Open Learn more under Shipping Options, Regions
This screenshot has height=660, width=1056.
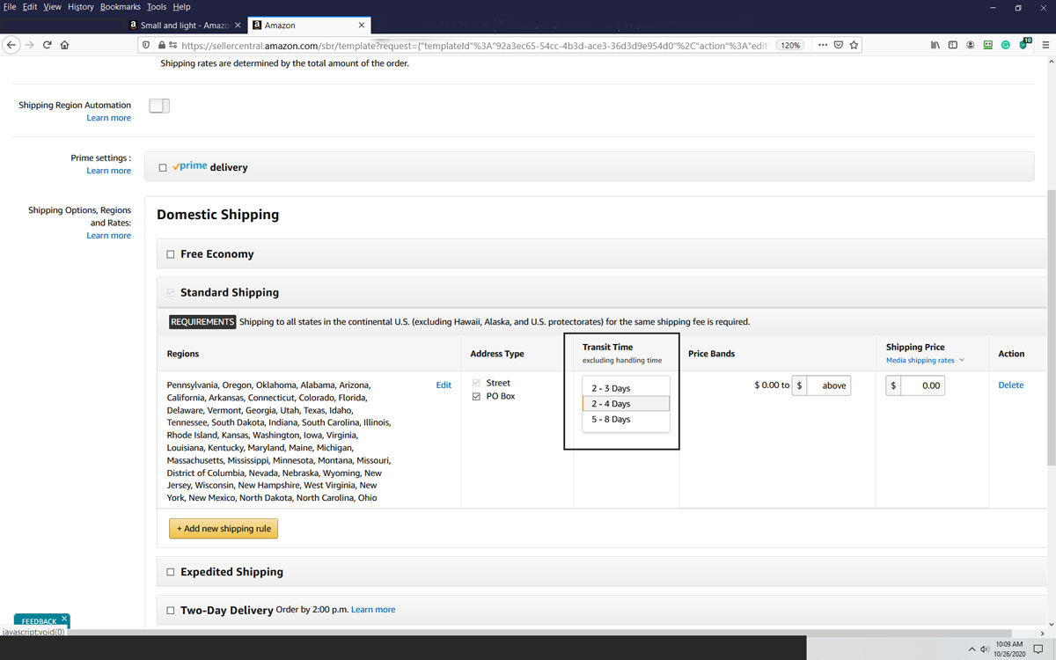pyautogui.click(x=109, y=235)
